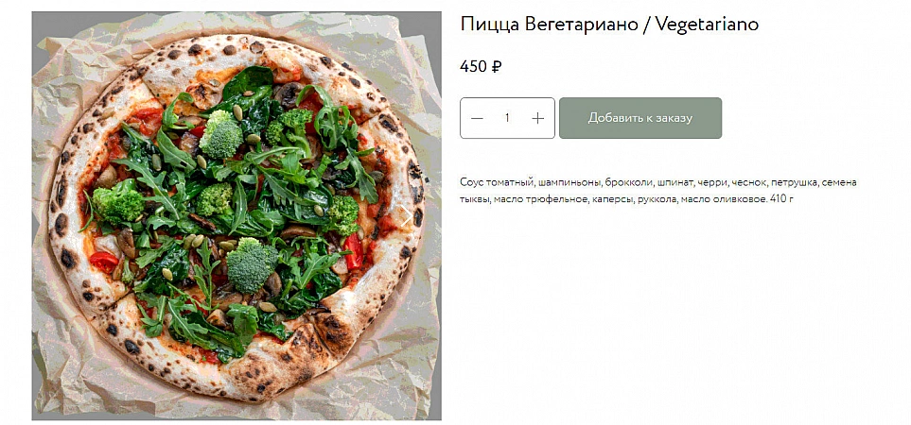Decrease quantity with the minus icon
This screenshot has width=911, height=425.
tap(477, 118)
